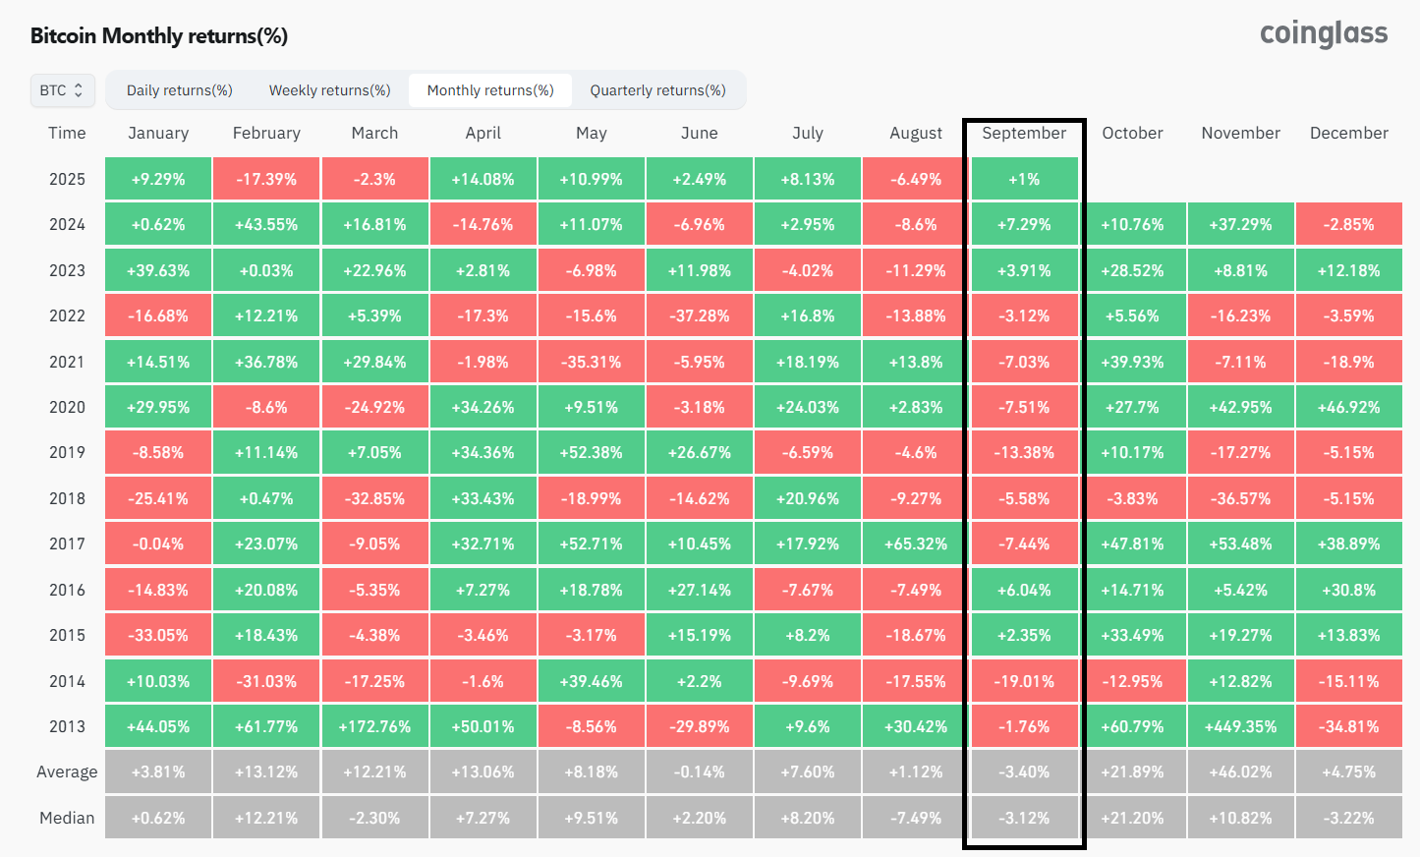Select September median -3.12% gray cell
The image size is (1420, 857).
(1024, 818)
